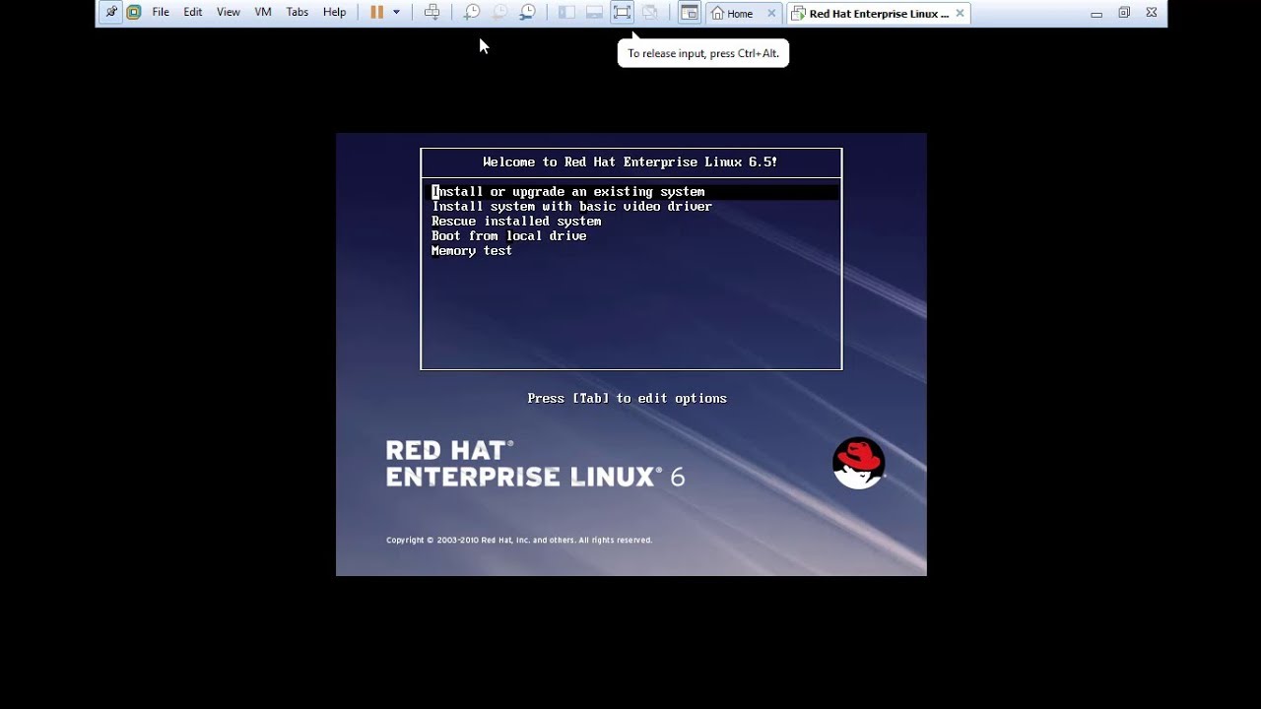
Task: Minimize the VMware window
Action: [1096, 13]
